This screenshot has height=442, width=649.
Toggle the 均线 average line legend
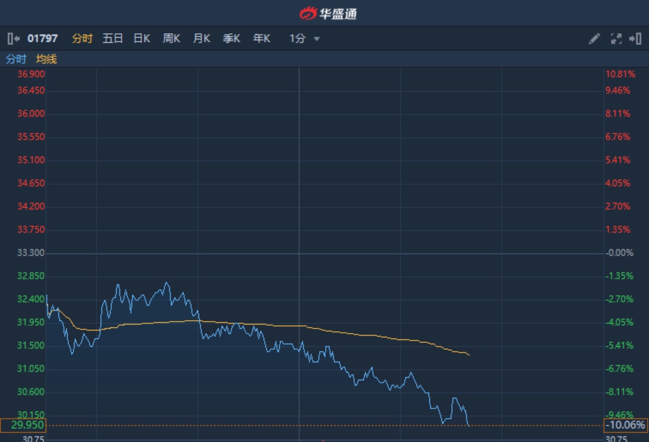coord(46,59)
